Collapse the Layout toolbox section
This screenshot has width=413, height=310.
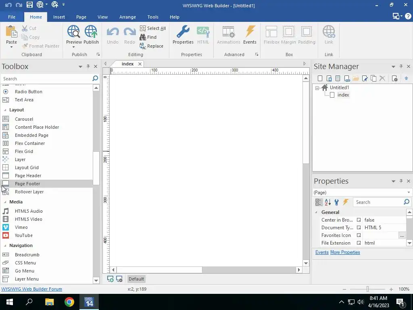(5, 110)
